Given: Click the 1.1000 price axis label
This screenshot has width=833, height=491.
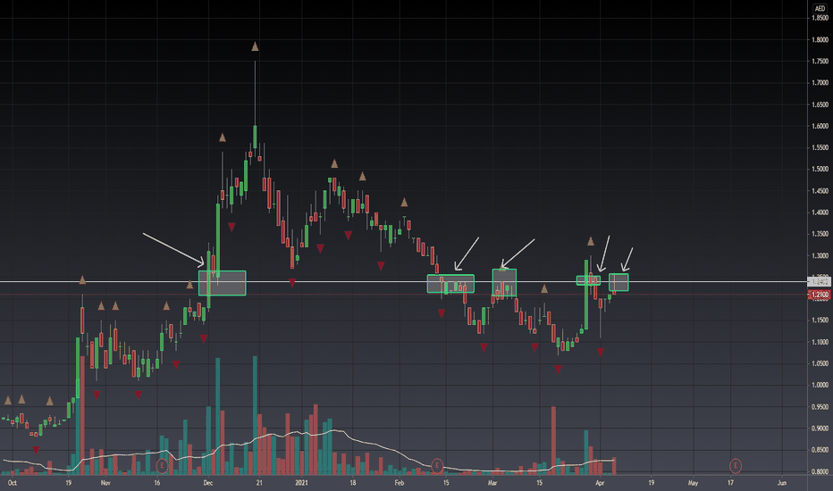Looking at the screenshot, I should [x=820, y=342].
